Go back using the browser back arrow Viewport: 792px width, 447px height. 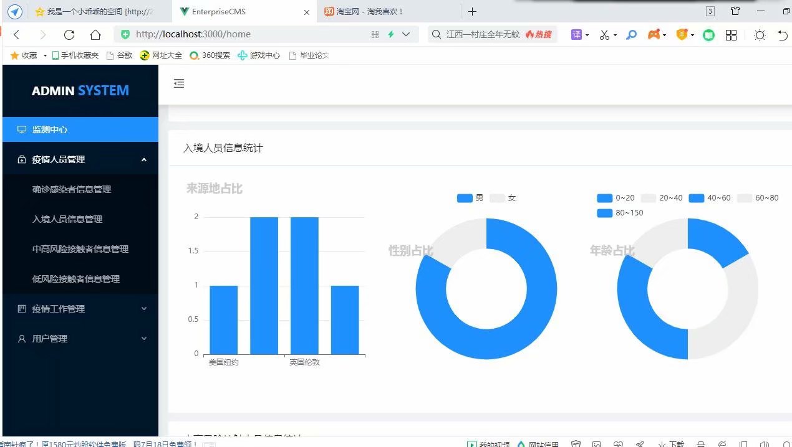[17, 35]
